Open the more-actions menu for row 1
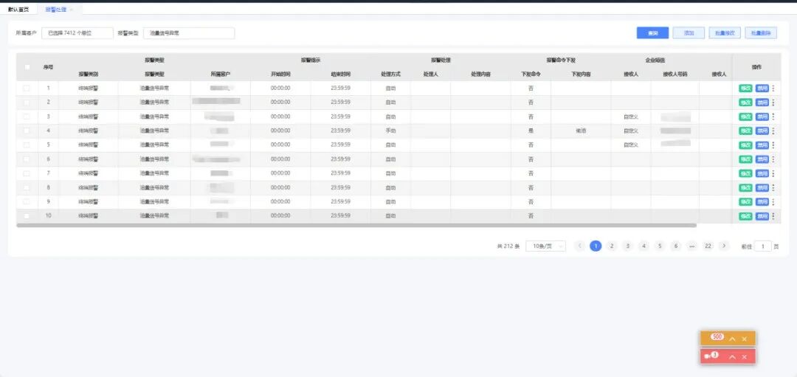The width and height of the screenshot is (797, 377). [x=773, y=89]
